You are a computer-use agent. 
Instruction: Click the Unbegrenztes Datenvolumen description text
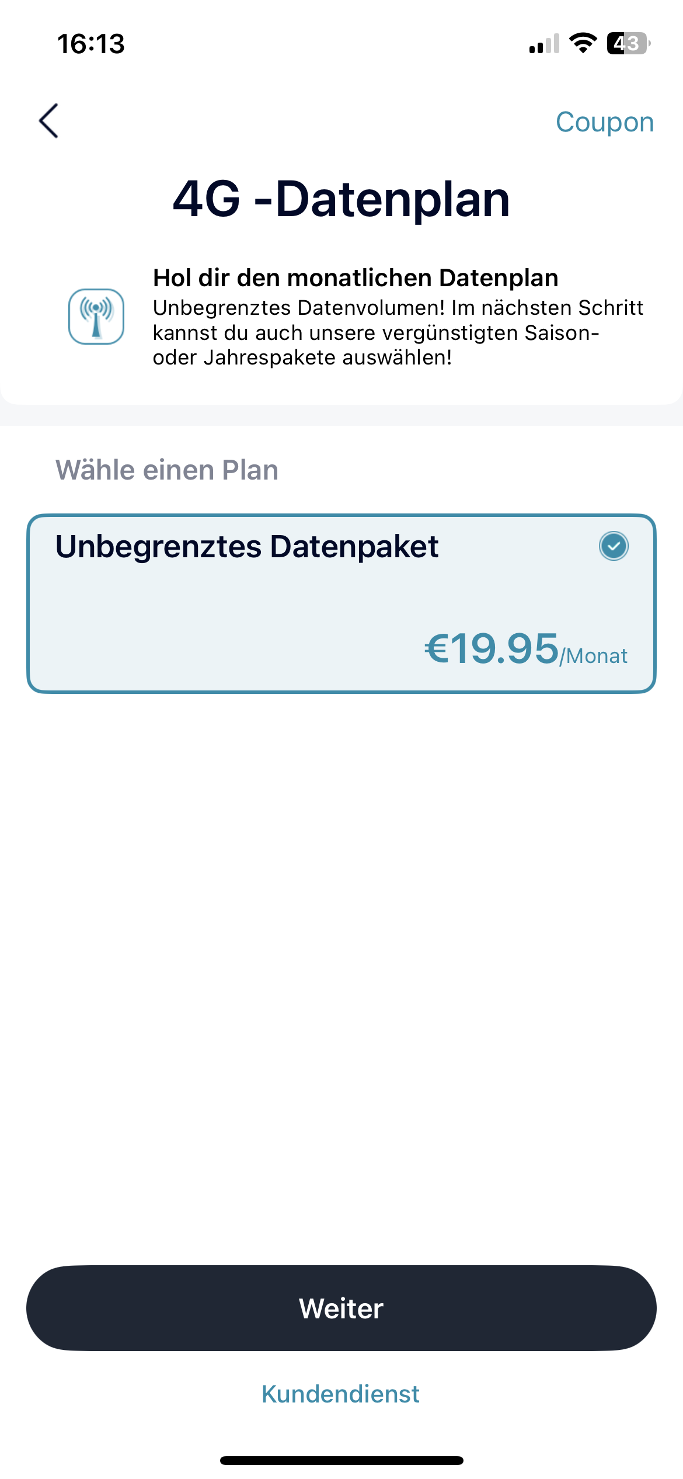(397, 332)
